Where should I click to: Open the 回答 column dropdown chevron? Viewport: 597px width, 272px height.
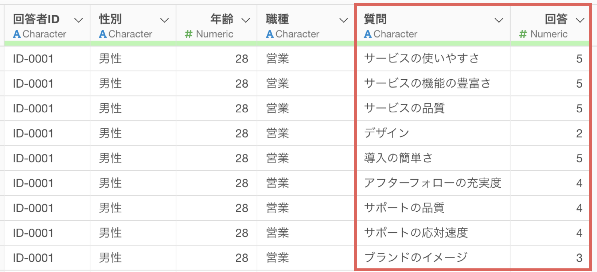click(x=580, y=20)
